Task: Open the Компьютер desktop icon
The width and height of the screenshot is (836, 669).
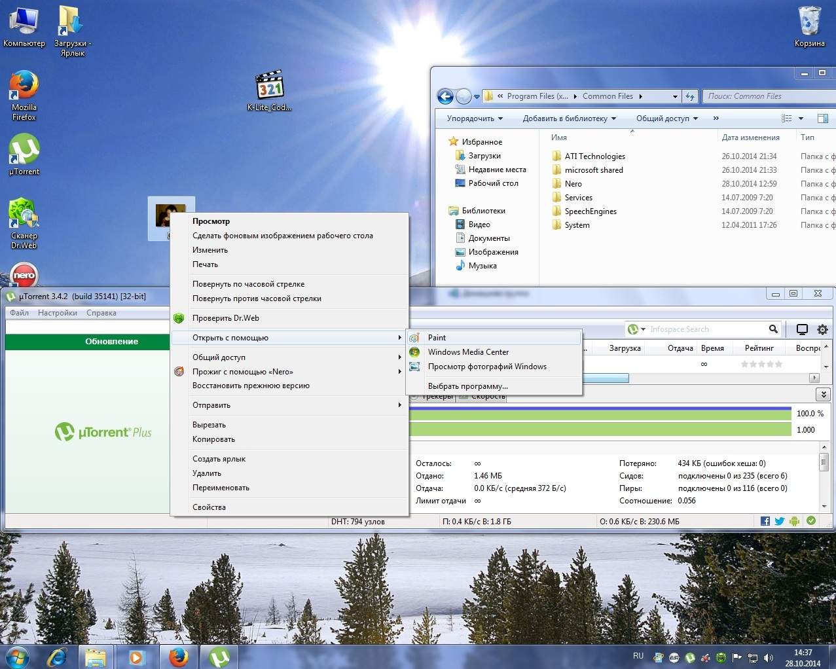Action: (x=24, y=27)
